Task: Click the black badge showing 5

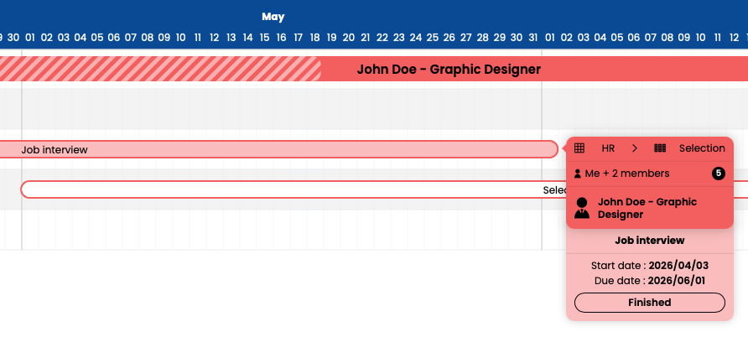Action: pos(719,174)
